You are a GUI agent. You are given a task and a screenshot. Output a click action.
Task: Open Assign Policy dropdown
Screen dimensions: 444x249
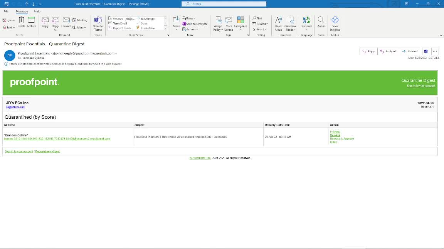coord(218,24)
